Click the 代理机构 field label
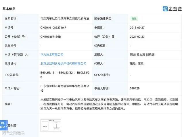The image size is (184, 137). pyautogui.click(x=11, y=64)
